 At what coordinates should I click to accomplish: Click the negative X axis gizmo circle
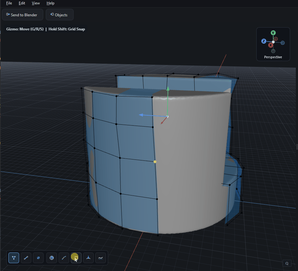[276, 39]
